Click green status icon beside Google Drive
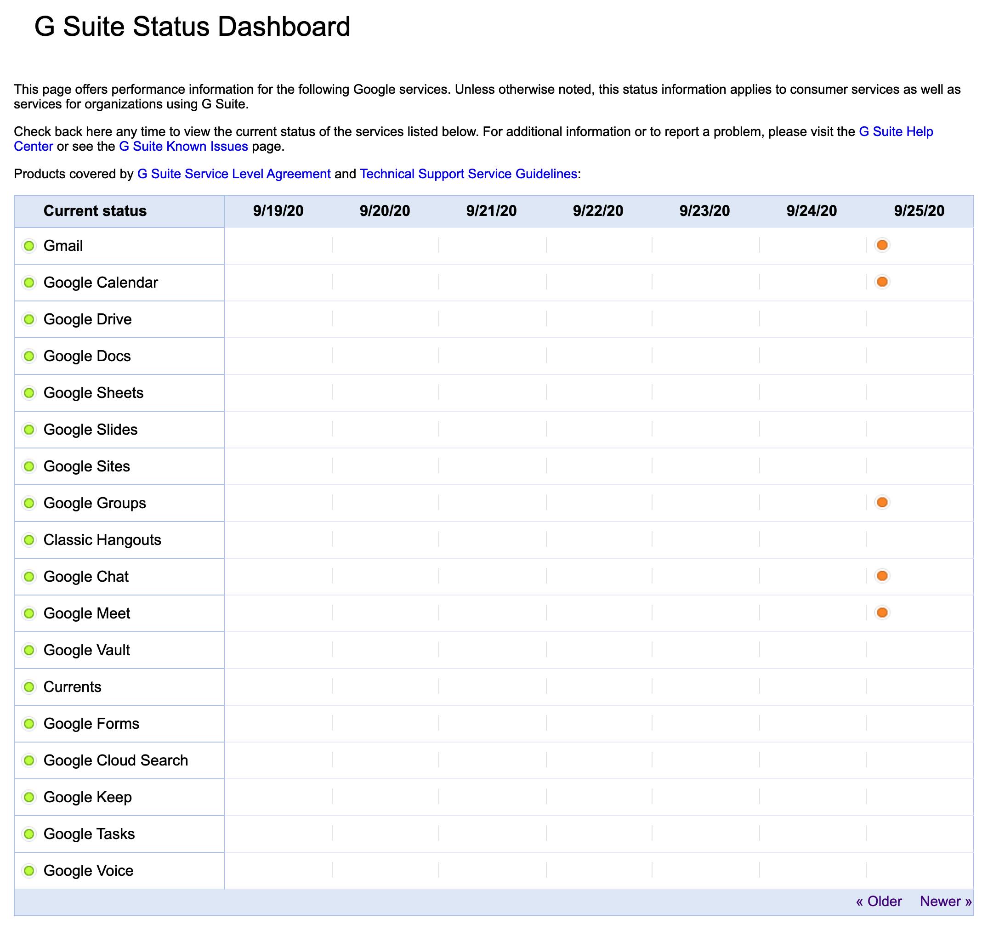Image resolution: width=999 pixels, height=930 pixels. click(x=29, y=319)
